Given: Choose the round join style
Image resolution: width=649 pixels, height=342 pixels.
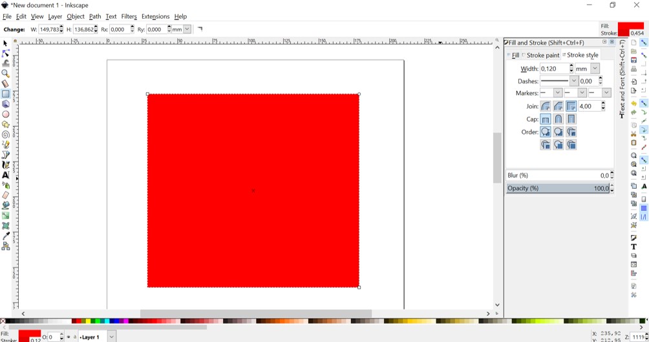Looking at the screenshot, I should click(x=546, y=107).
